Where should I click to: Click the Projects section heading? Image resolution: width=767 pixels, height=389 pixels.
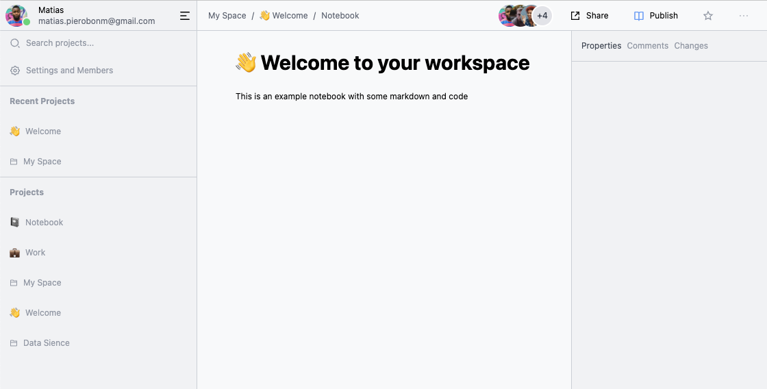point(27,192)
